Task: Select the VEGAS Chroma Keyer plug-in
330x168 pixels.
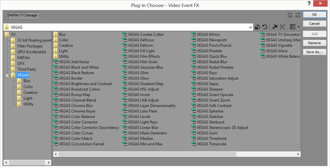Action: (x=75, y=111)
